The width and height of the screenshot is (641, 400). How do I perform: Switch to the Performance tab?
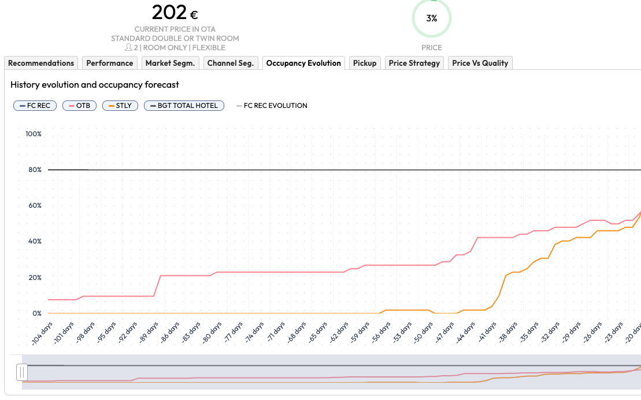click(x=110, y=63)
